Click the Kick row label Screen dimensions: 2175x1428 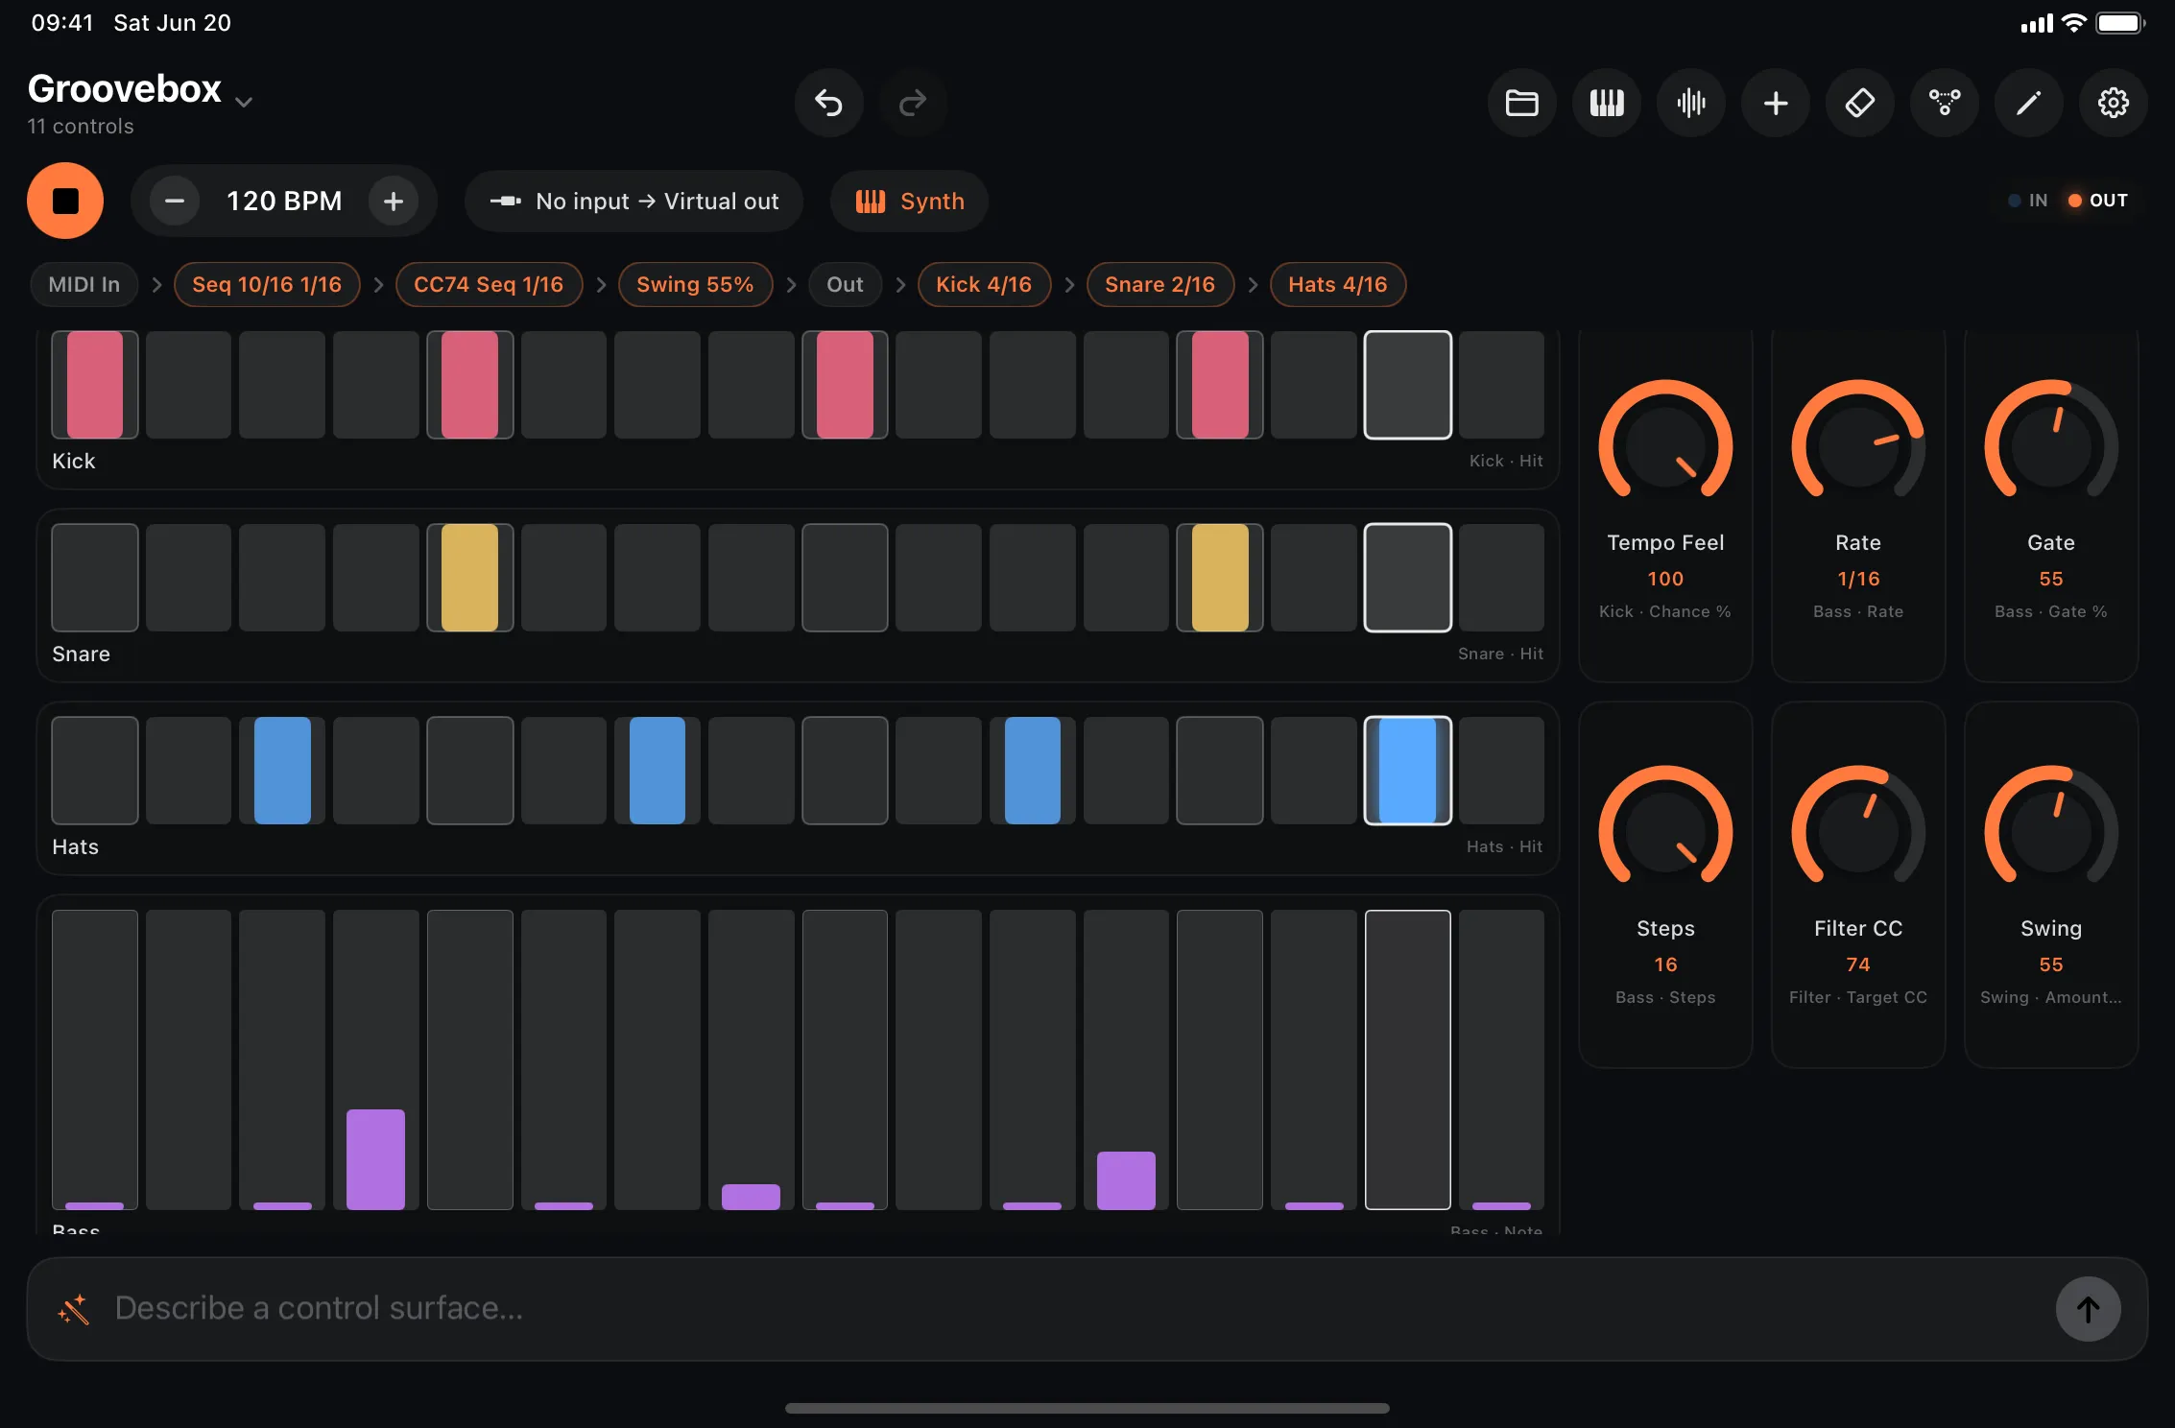click(74, 461)
